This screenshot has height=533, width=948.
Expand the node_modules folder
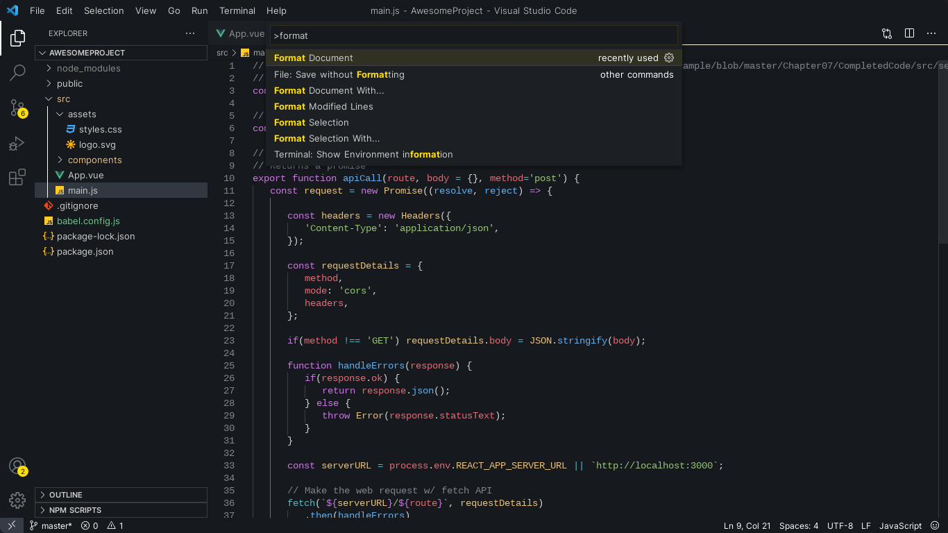pyautogui.click(x=88, y=68)
